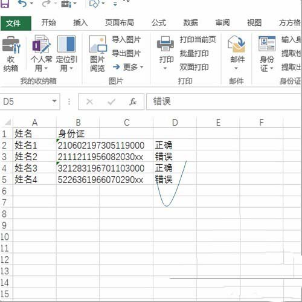Click the 收纳箱 toolbox icon
The image size is (302, 302).
11,45
